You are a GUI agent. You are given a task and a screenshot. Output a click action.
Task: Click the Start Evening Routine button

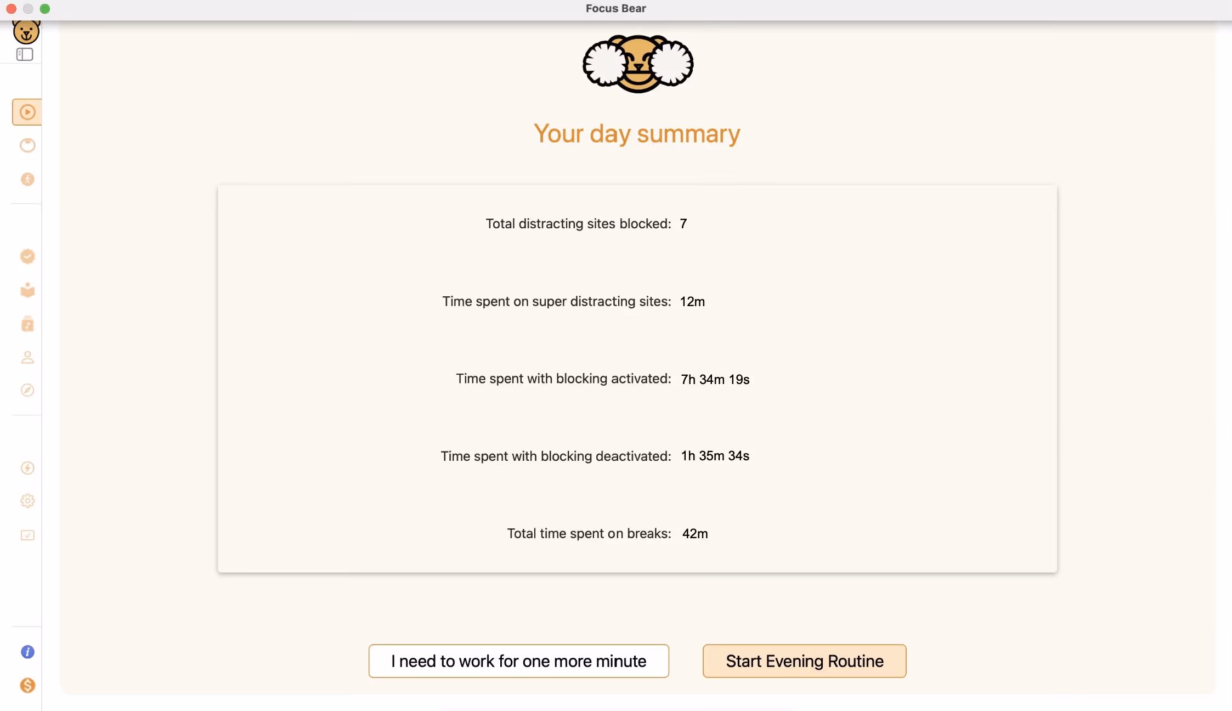coord(803,661)
